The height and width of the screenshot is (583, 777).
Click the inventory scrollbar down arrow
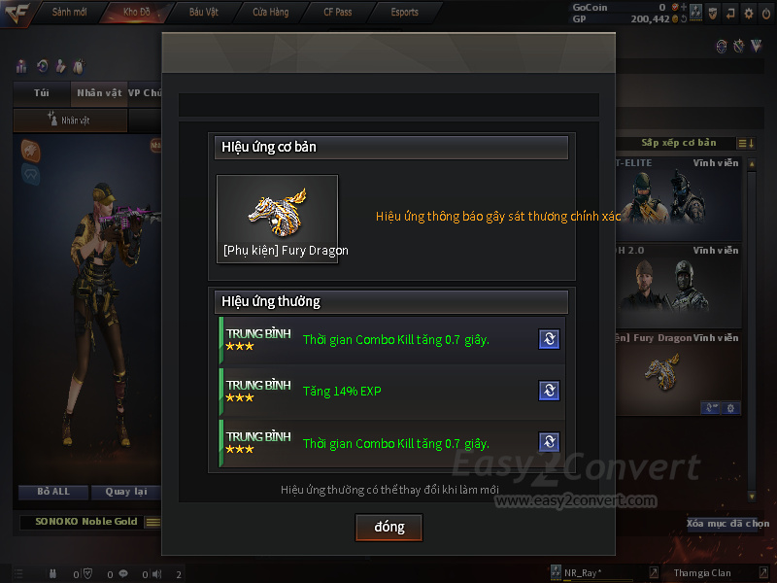coord(752,496)
